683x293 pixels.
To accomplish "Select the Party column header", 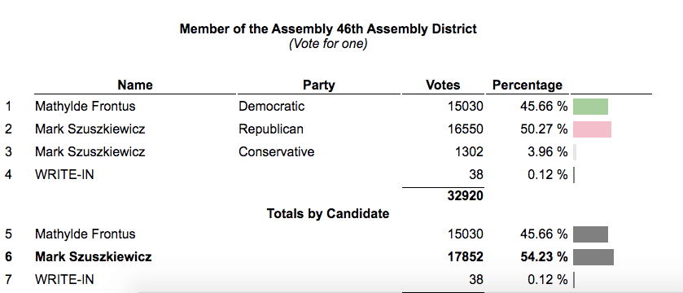I will point(319,85).
